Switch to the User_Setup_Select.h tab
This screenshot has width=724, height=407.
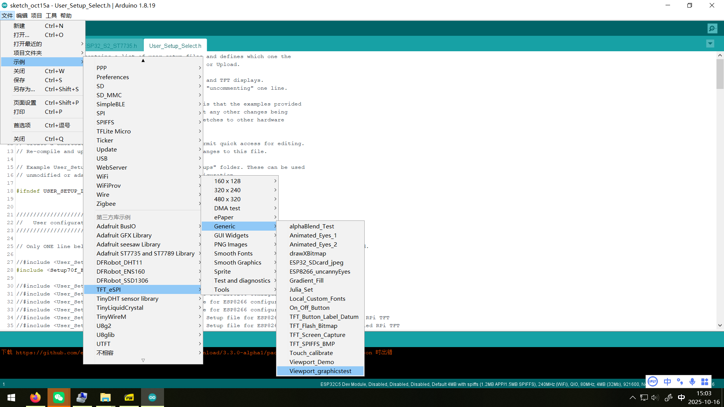[175, 46]
